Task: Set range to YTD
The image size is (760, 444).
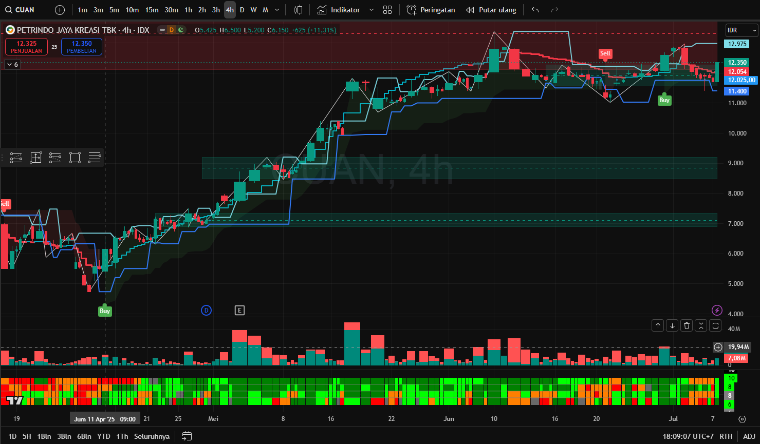Action: tap(104, 436)
